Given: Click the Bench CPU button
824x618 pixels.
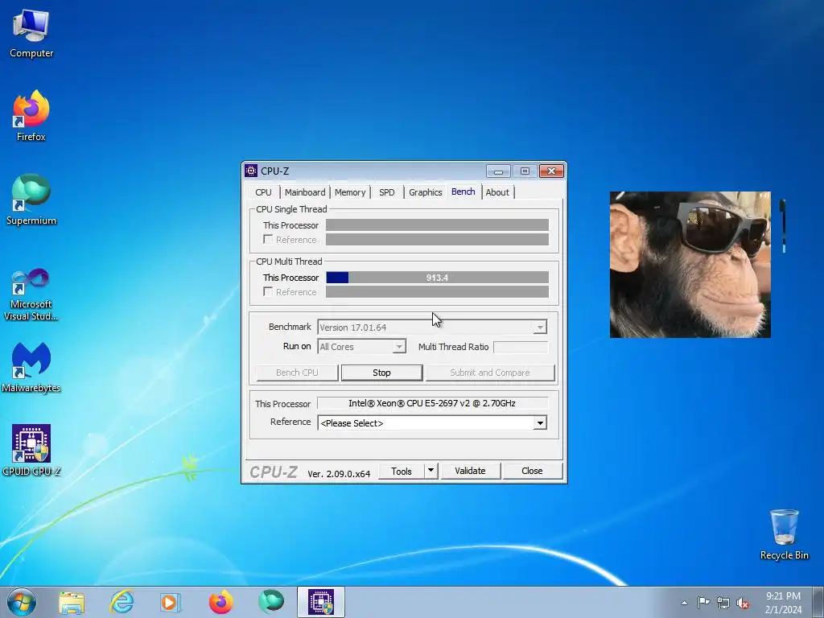Looking at the screenshot, I should 297,373.
